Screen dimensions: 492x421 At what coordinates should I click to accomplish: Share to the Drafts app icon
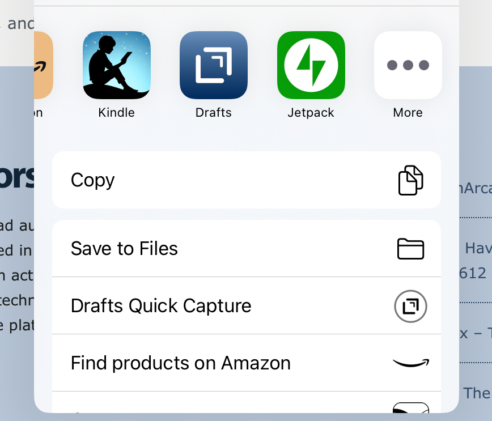(x=214, y=65)
